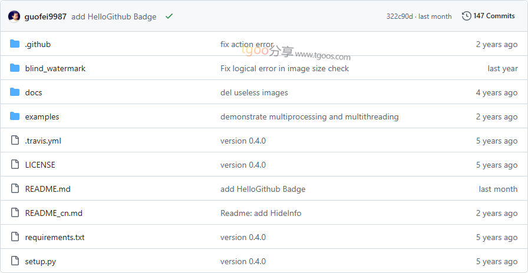Open the guofei9987 author profile link
Image resolution: width=528 pixels, height=273 pixels.
tap(45, 16)
